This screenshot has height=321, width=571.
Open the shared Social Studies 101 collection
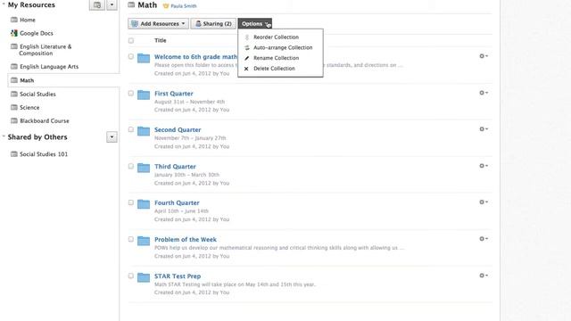click(44, 154)
